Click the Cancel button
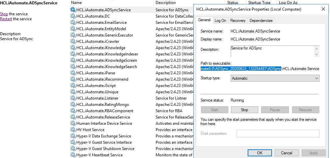 pyautogui.click(x=287, y=153)
